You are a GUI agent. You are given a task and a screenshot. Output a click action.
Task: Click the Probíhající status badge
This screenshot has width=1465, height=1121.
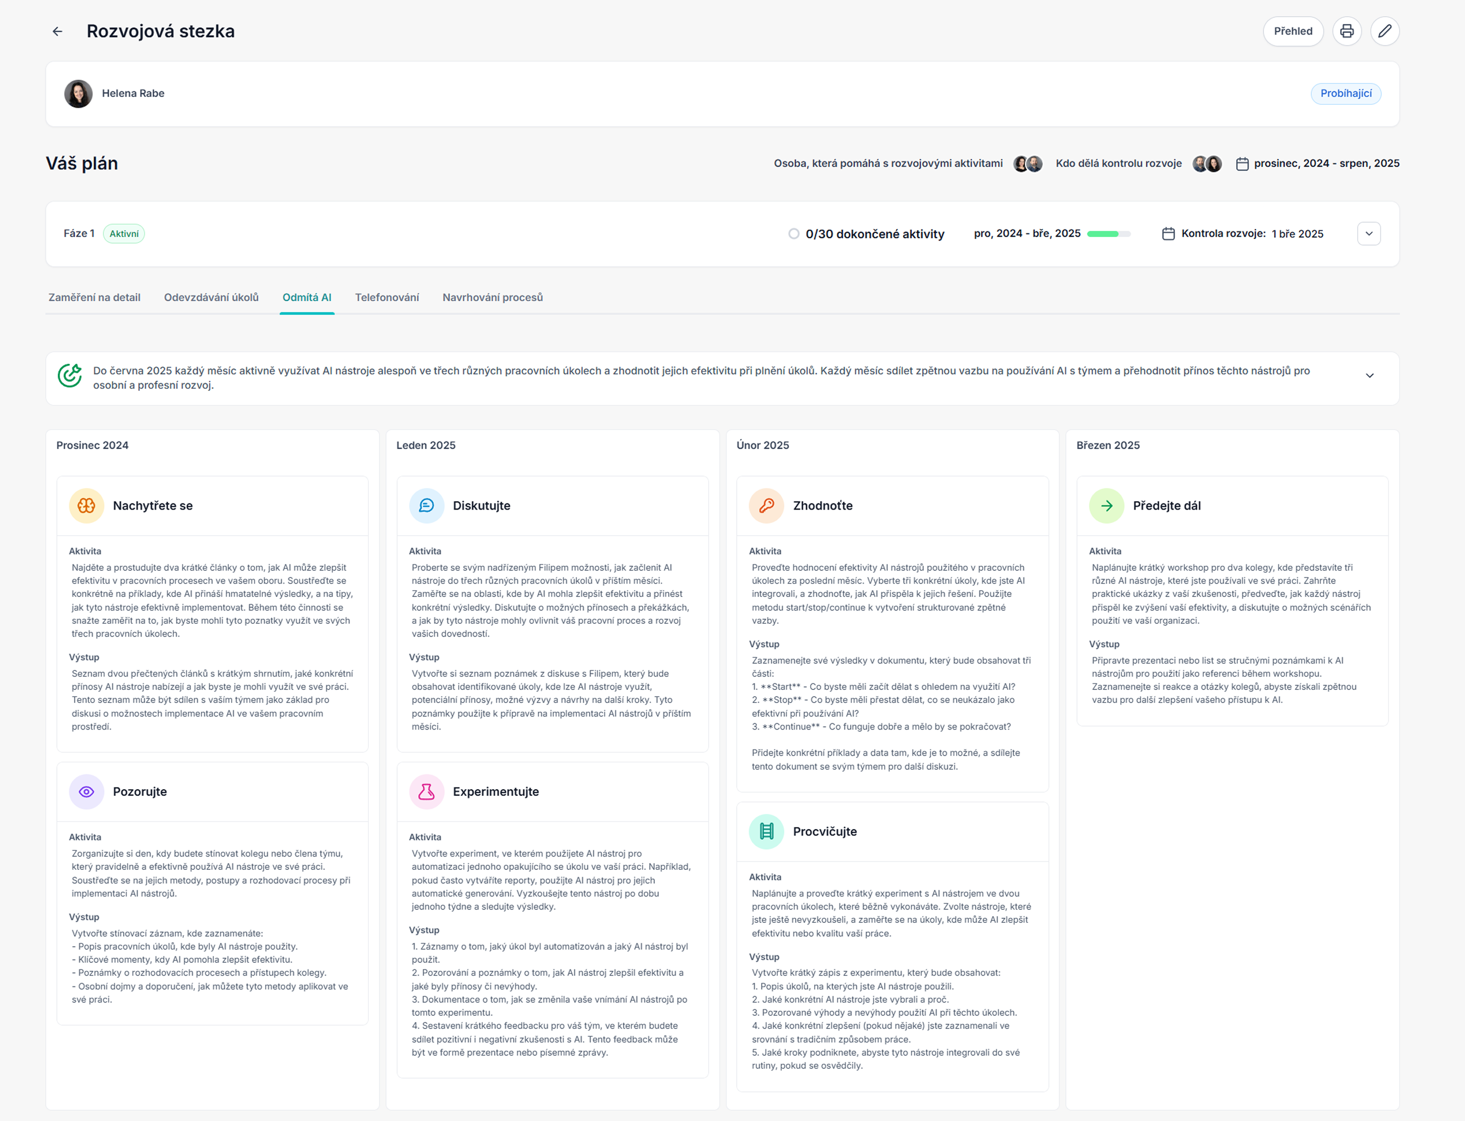(x=1345, y=94)
